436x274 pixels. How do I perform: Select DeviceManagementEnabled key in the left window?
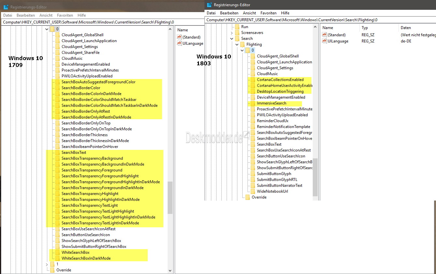click(86, 64)
